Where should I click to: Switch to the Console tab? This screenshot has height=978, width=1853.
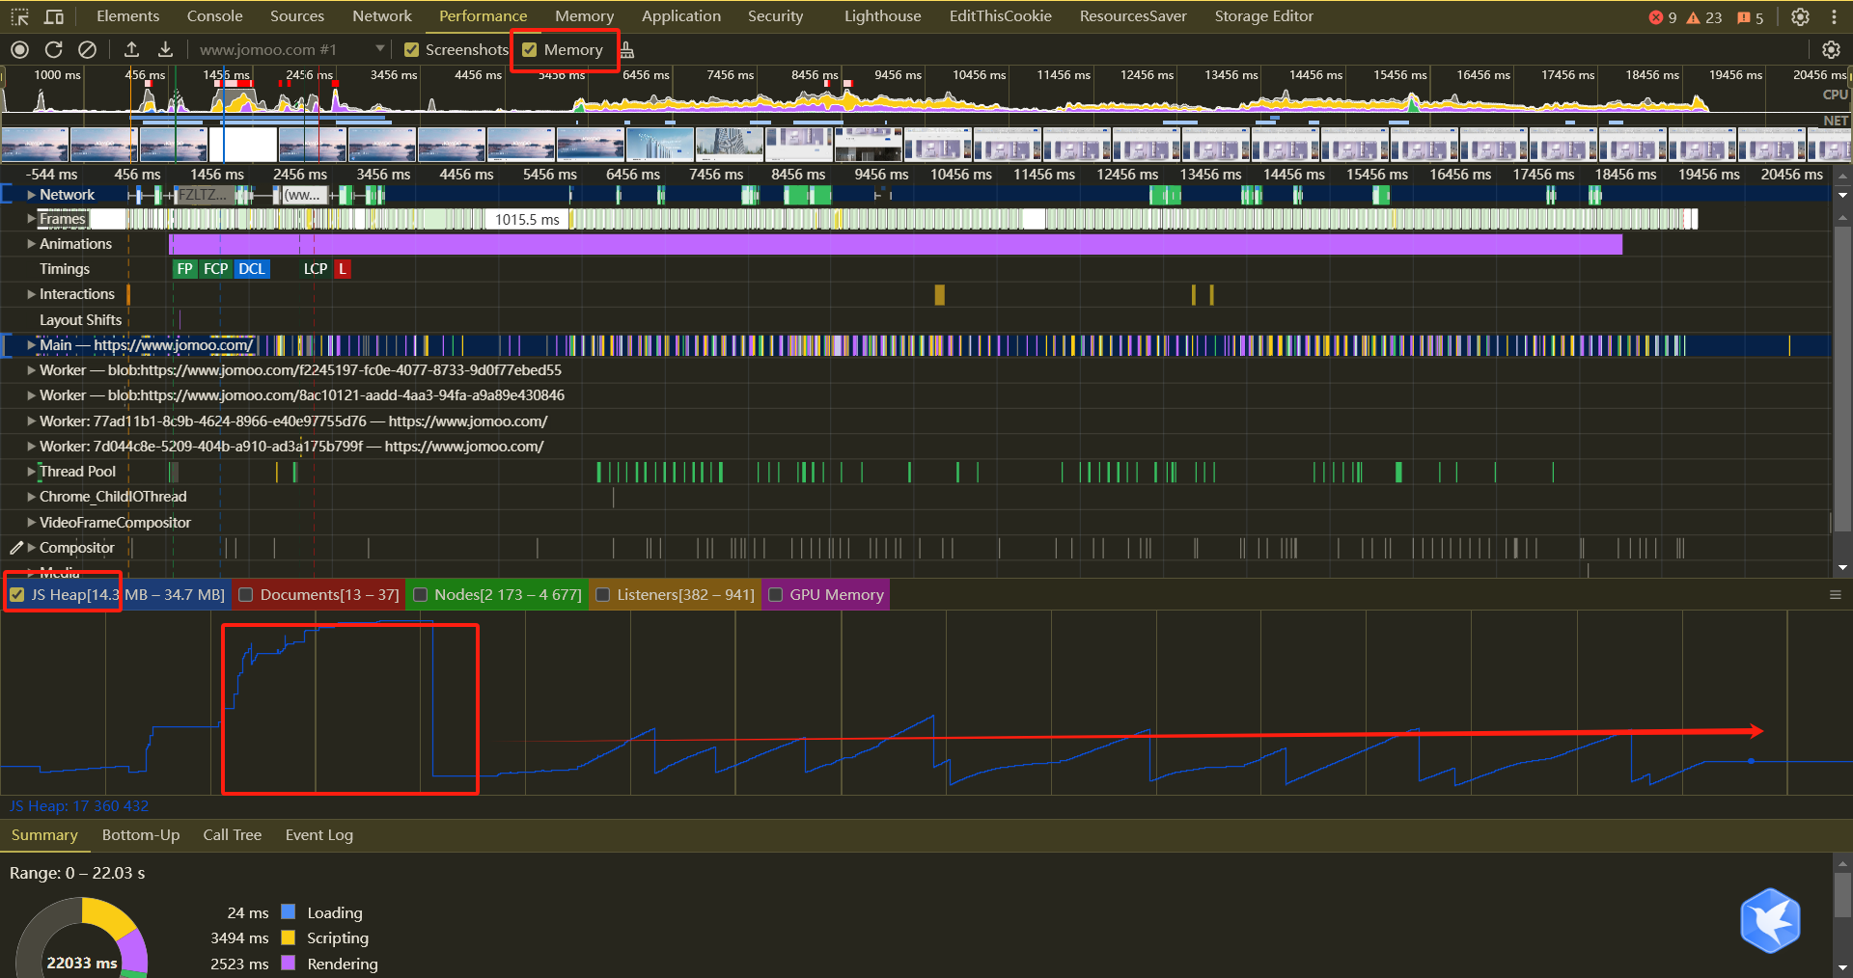[215, 16]
